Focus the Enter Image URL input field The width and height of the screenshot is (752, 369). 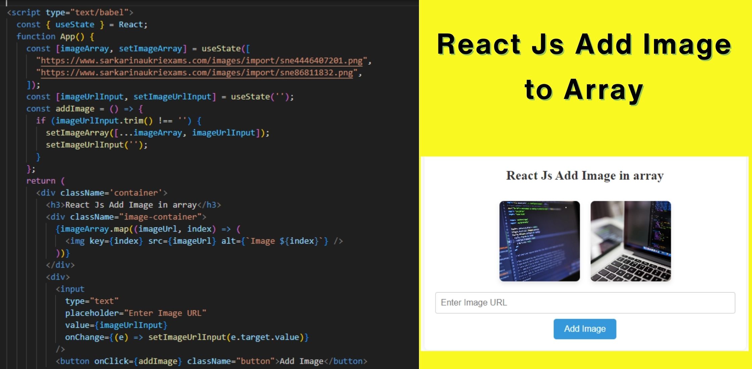585,303
